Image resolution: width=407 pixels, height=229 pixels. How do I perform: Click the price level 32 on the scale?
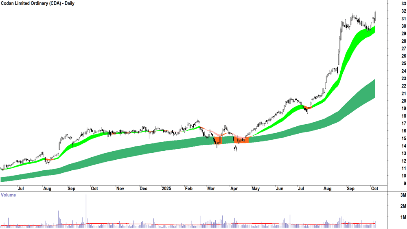point(404,11)
